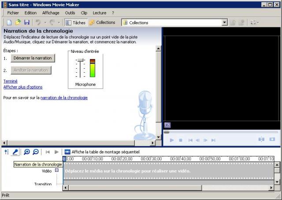Screen dimensions: 282x200
Task: Click the Set audio levels timeline icon
Action: [x=7, y=152]
